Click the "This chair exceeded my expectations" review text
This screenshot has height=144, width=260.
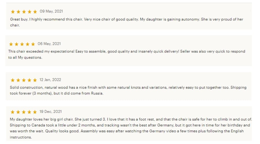127,54
